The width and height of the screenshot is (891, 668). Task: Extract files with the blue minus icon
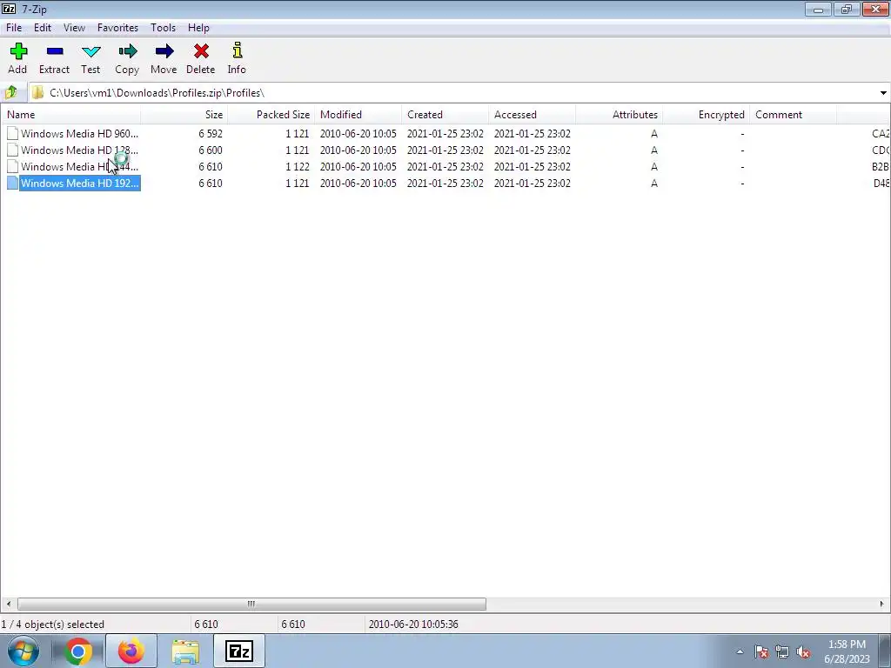click(x=55, y=51)
